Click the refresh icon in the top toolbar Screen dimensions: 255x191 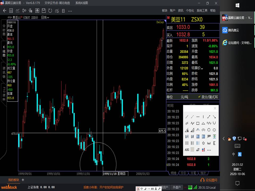50,11
